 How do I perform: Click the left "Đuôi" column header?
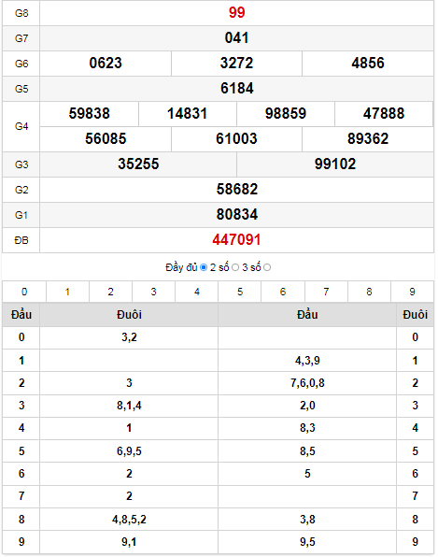click(x=129, y=315)
